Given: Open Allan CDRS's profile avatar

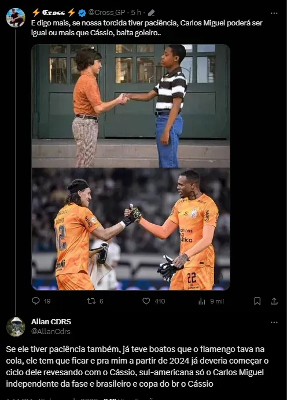Looking at the screenshot, I should tap(16, 327).
